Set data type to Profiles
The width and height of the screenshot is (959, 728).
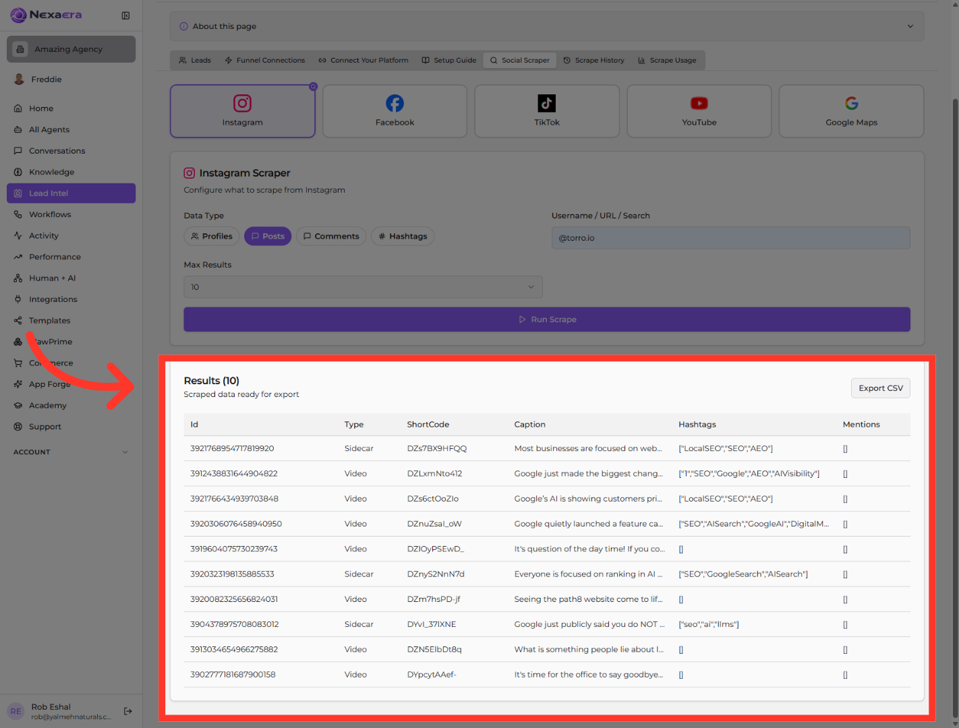tap(212, 237)
